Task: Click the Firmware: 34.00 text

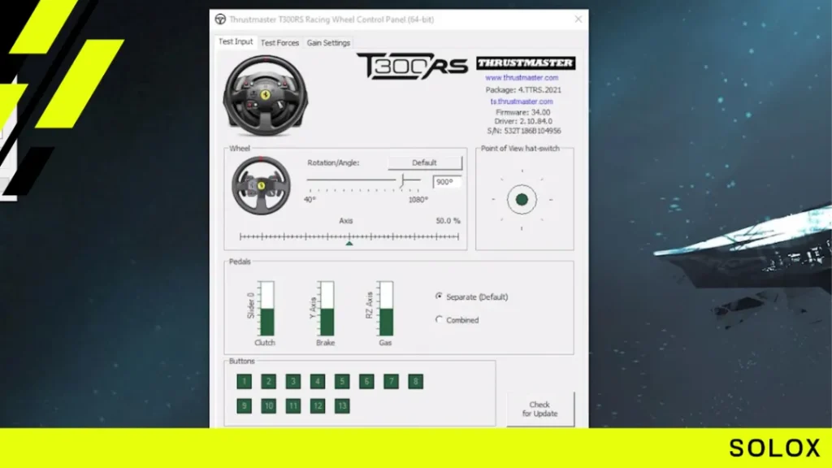Action: click(522, 112)
